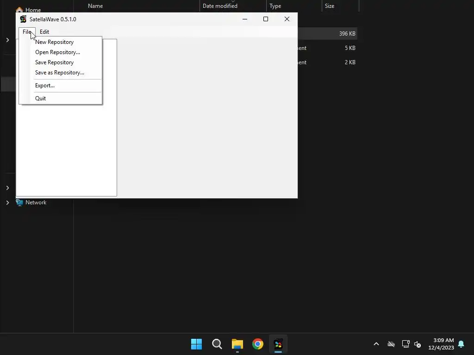Sort by Type column in File Explorer

(x=275, y=6)
